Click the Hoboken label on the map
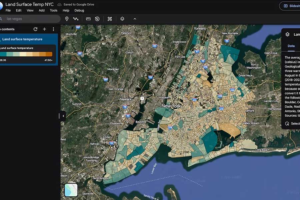 click(164, 97)
